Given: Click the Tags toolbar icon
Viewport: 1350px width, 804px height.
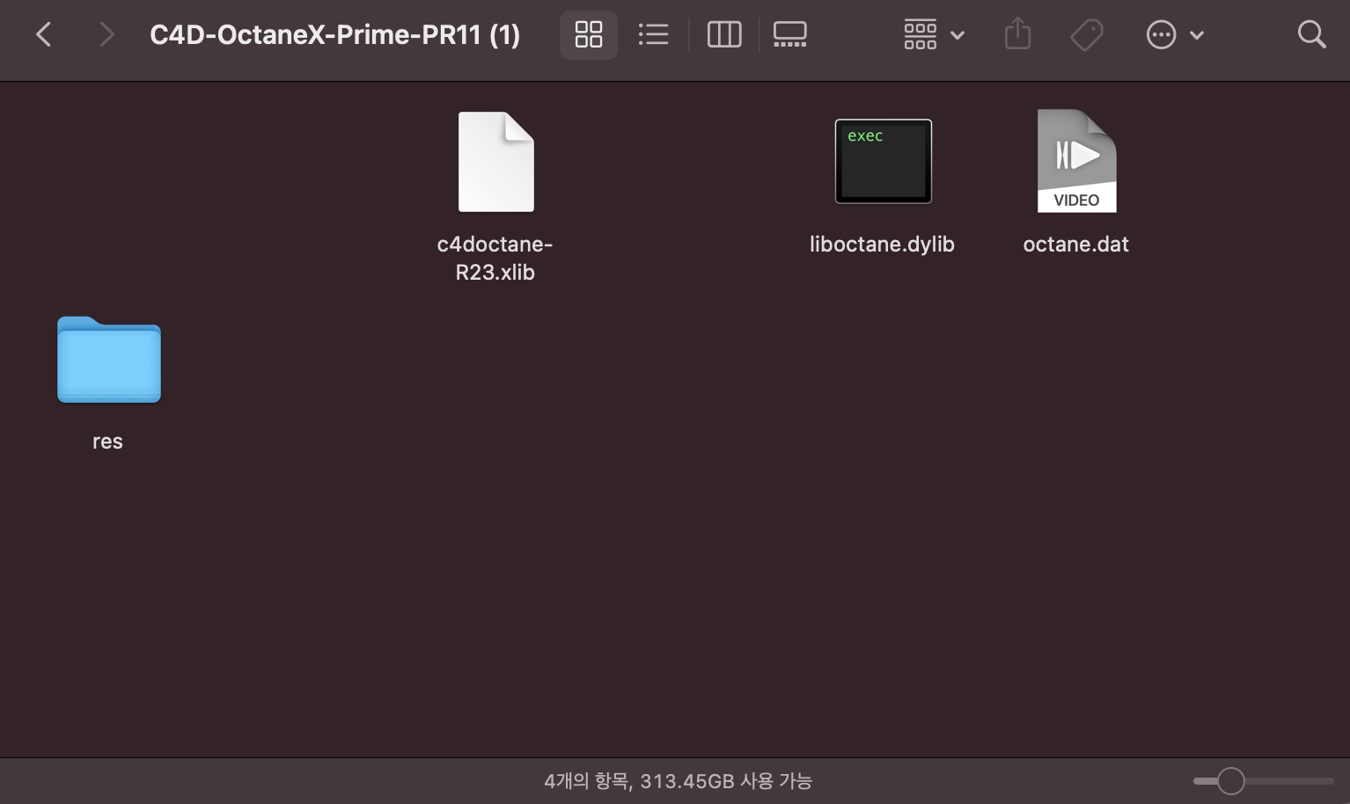Looking at the screenshot, I should point(1087,35).
